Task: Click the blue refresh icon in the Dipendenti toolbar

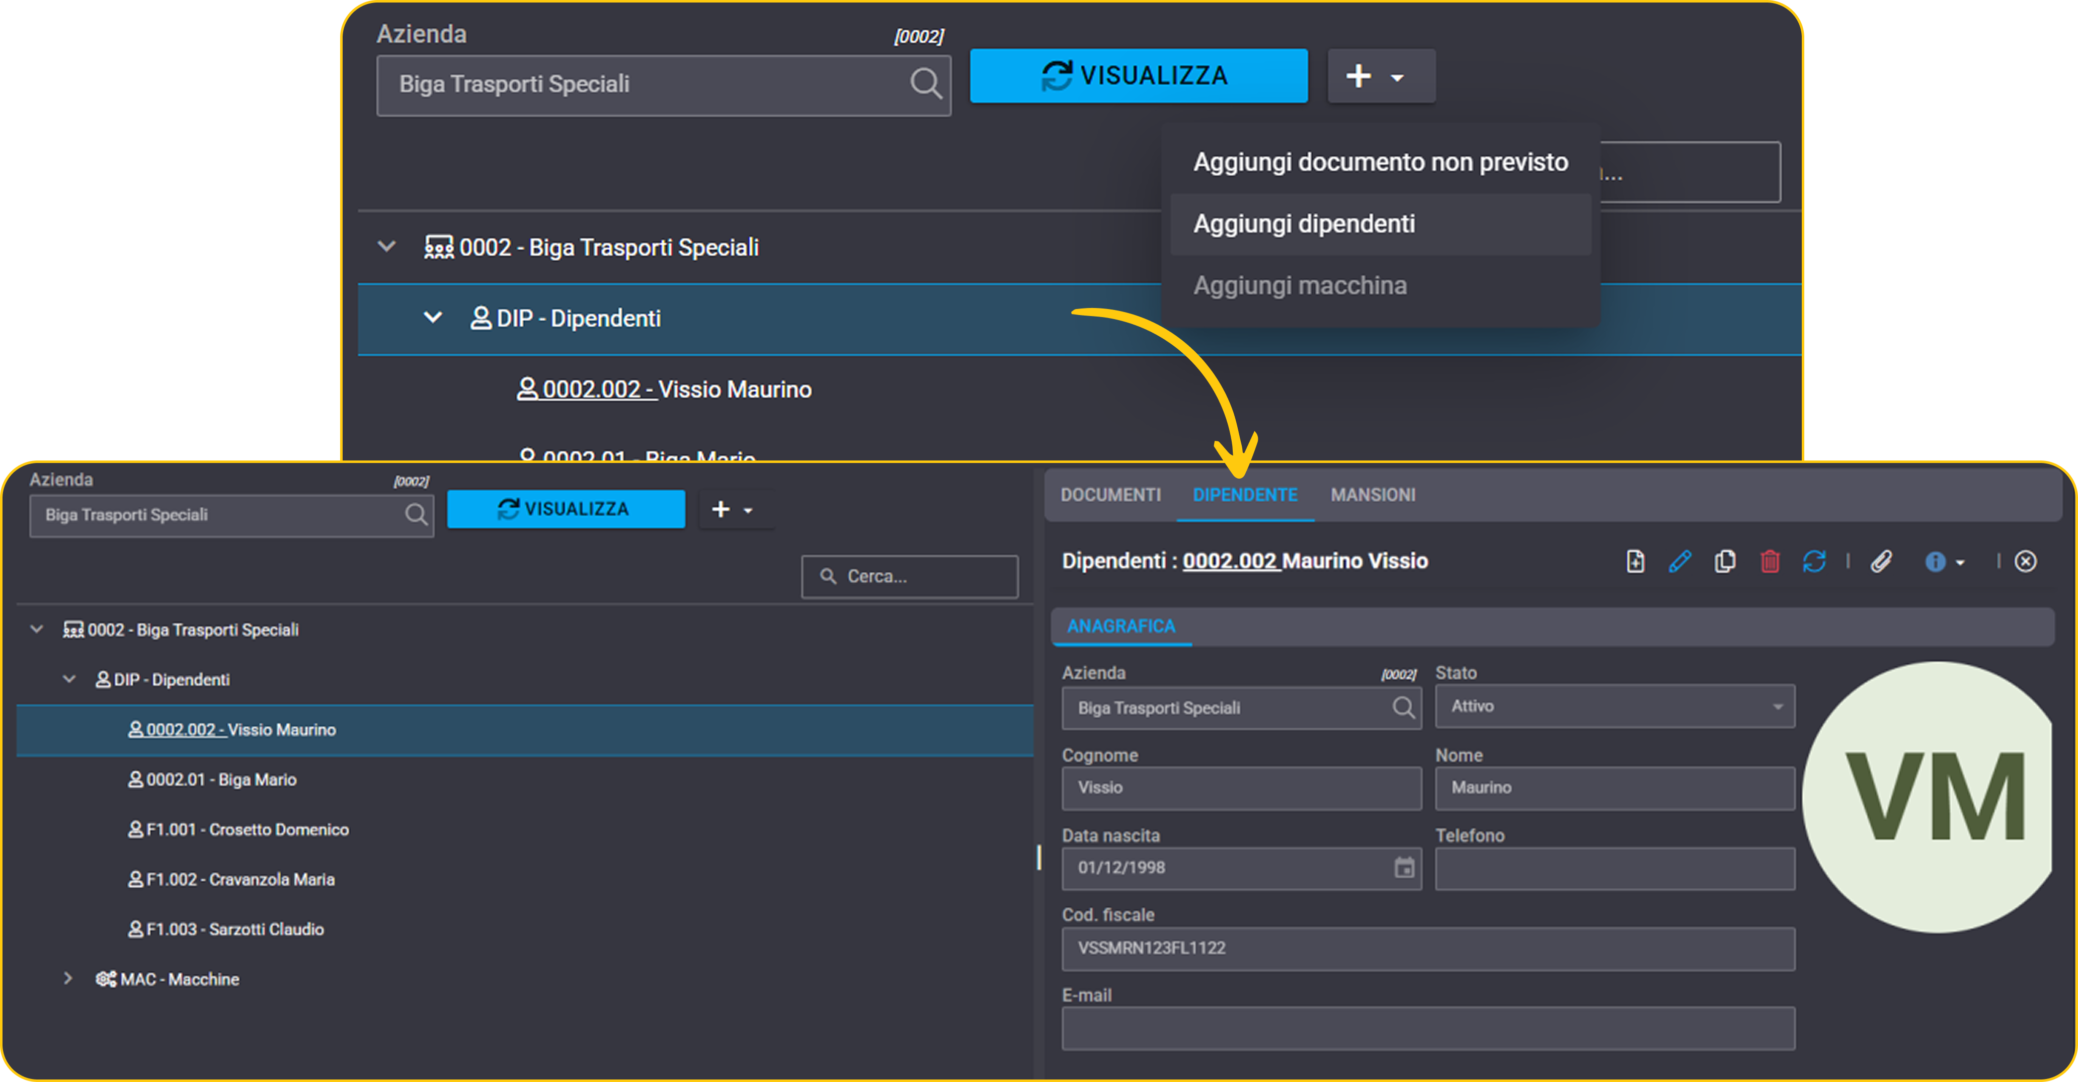Action: (x=1814, y=562)
